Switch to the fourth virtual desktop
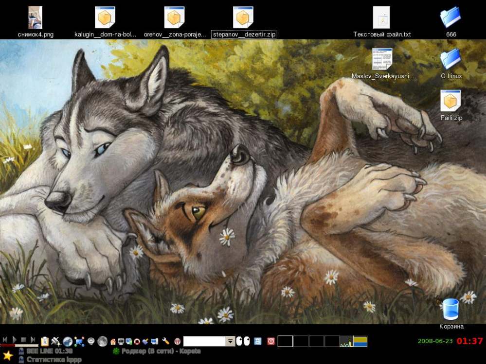 (332, 341)
